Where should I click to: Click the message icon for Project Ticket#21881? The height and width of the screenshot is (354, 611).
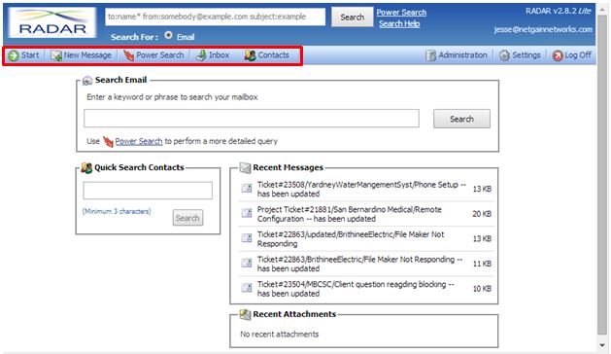247,213
